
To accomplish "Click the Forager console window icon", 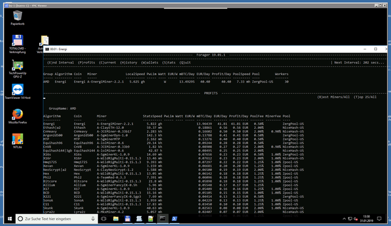I will pos(47,49).
